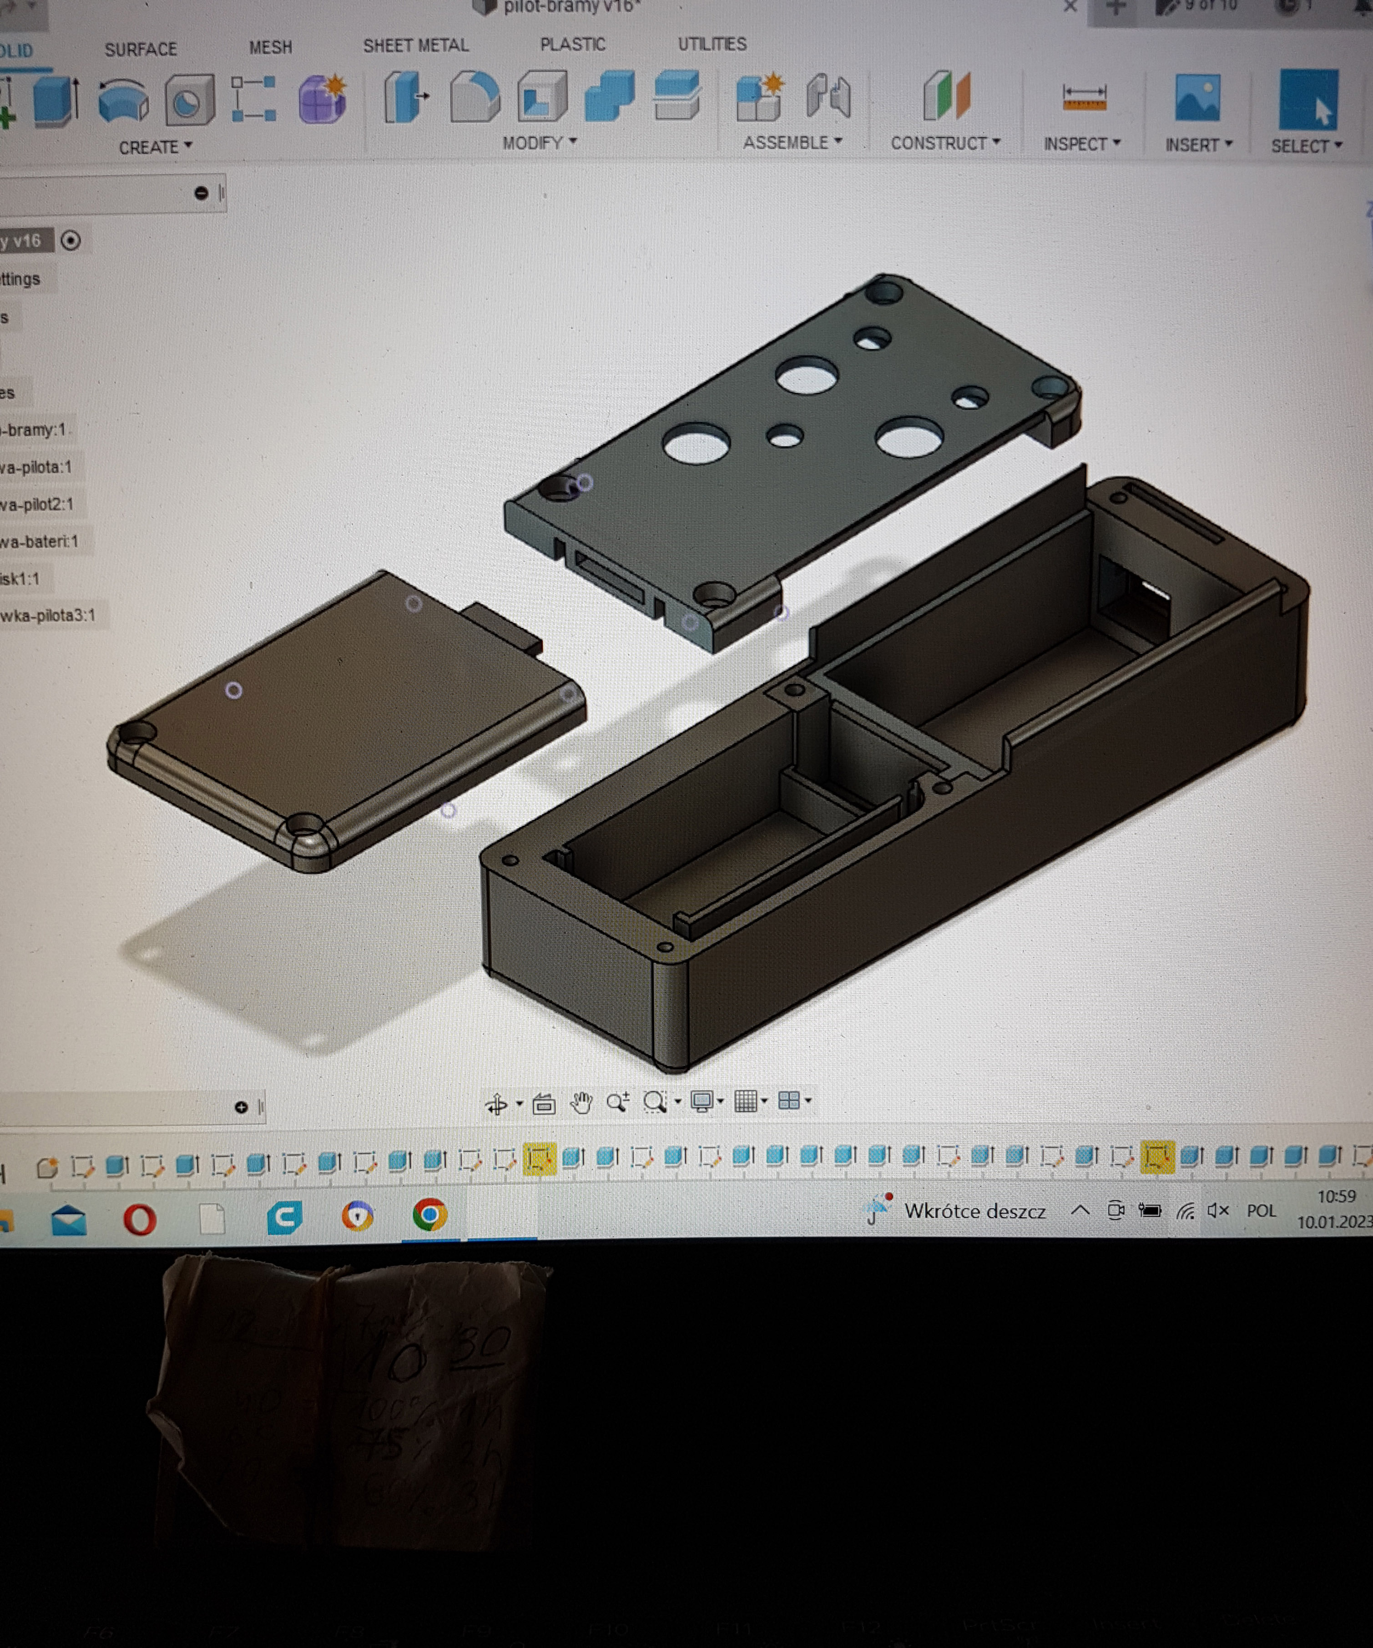
Task: Switch to the SHEET METAL tab
Action: point(415,45)
